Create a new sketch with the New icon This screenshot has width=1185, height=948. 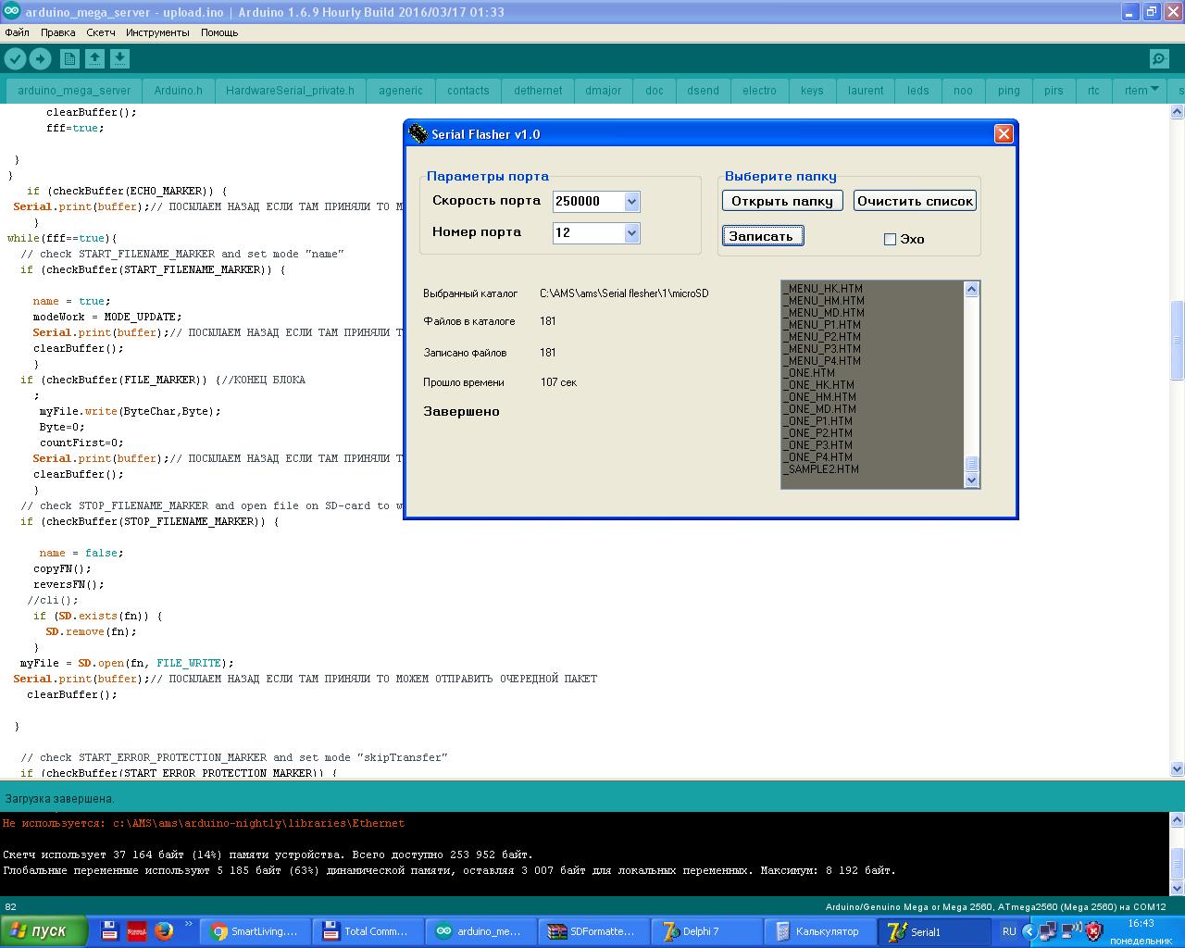(x=69, y=59)
